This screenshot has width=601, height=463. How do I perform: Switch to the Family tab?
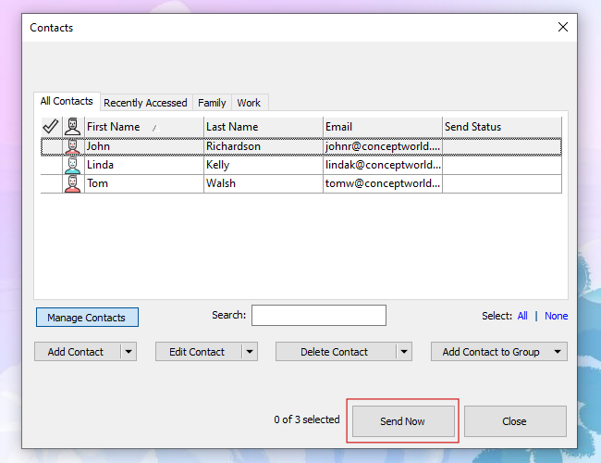coord(212,103)
